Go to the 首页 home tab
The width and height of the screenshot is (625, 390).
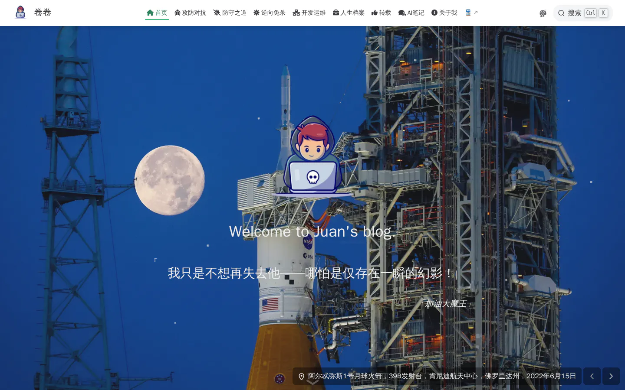[x=157, y=13]
